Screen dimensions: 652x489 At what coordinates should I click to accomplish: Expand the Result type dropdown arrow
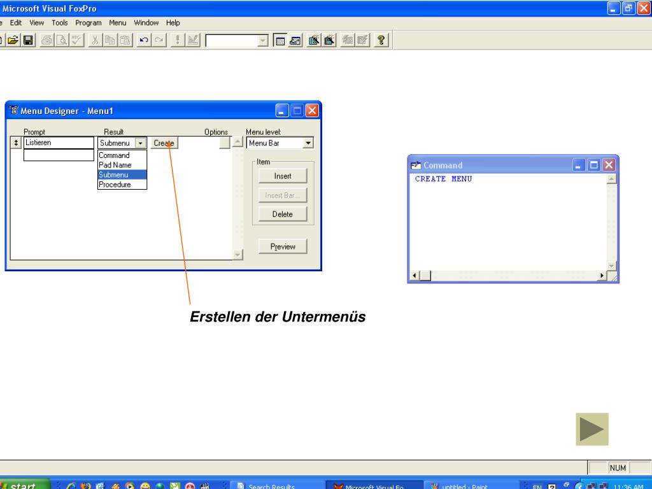141,143
